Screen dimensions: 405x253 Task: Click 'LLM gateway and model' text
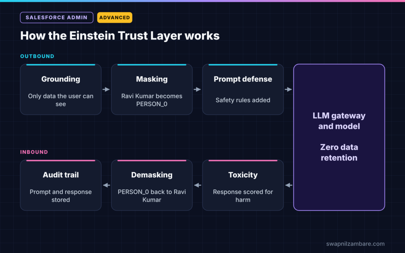click(339, 121)
